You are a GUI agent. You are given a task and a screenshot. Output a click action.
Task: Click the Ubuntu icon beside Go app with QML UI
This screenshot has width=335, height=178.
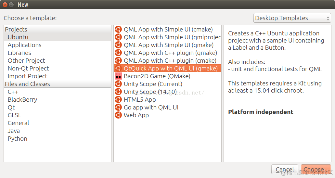tap(118, 107)
